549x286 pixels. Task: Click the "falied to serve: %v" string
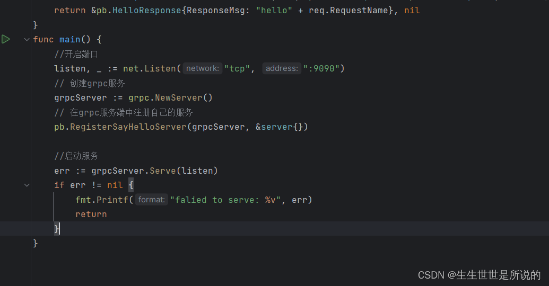coord(225,200)
